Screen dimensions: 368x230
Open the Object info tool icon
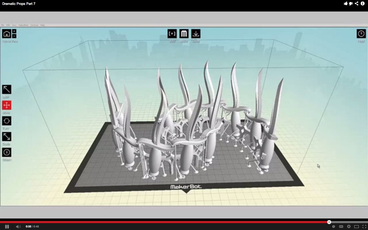7,152
